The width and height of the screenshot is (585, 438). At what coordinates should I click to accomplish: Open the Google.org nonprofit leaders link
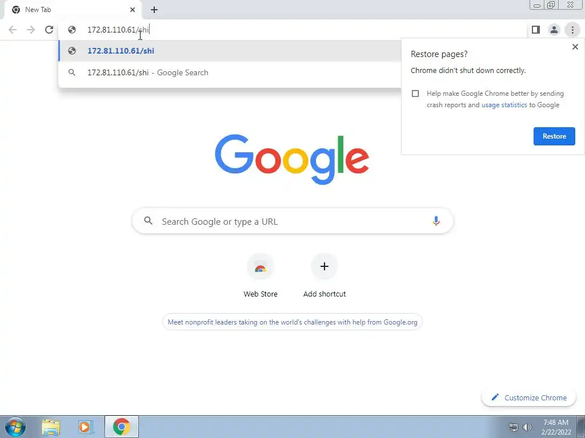292,322
